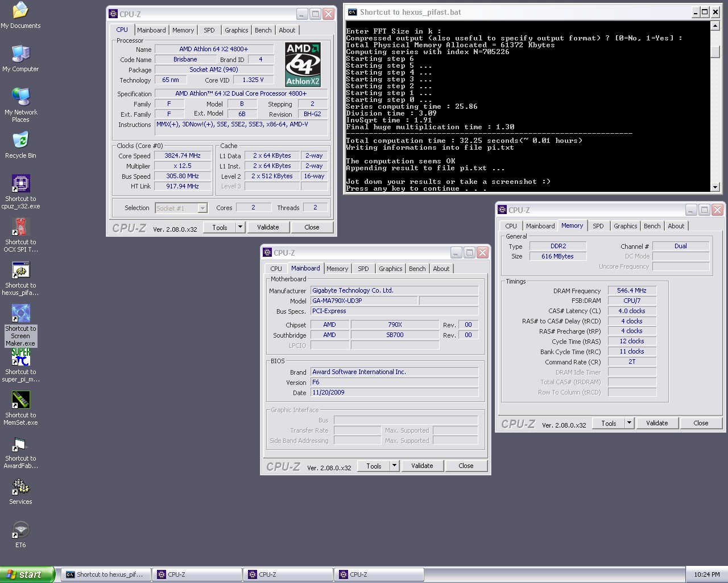The width and height of the screenshot is (728, 583).
Task: Launch Shortcut to cpuz_x32.exe icon
Action: (x=20, y=183)
